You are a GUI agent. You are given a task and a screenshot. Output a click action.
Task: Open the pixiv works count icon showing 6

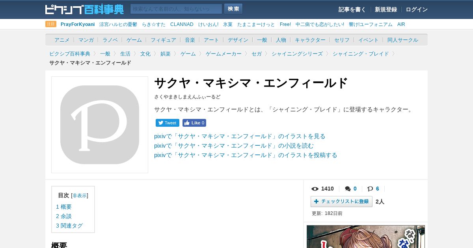(x=370, y=189)
